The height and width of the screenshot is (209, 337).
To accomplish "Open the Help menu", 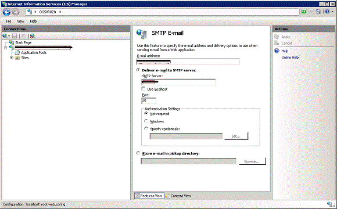I will click(x=33, y=21).
